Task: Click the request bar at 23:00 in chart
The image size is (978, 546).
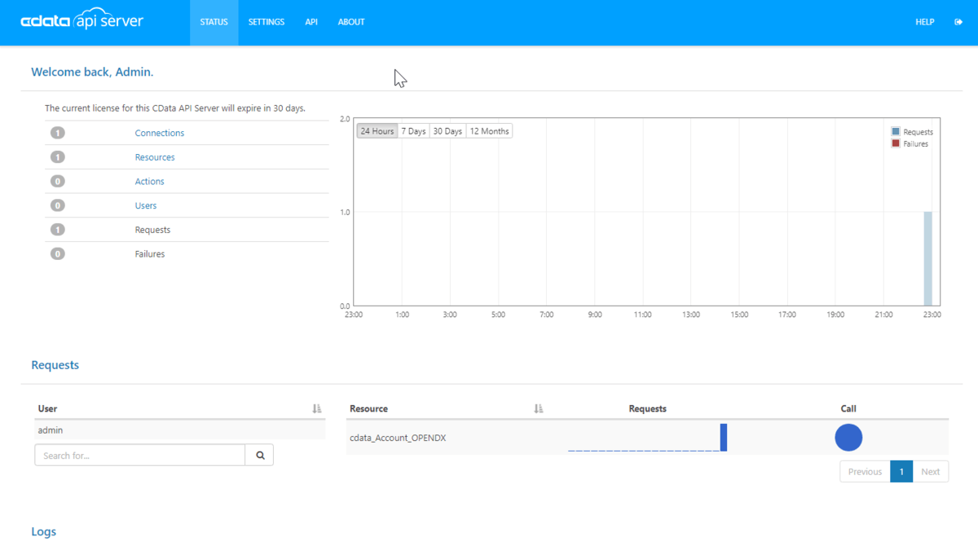Action: pos(927,258)
